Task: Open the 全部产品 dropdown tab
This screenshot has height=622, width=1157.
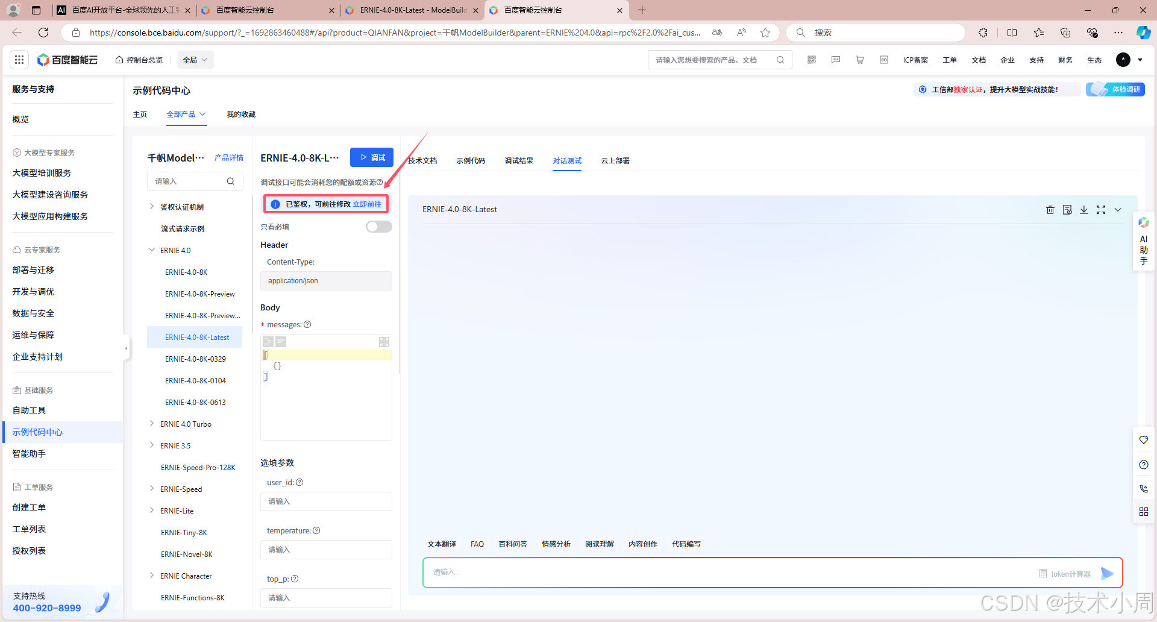Action: (x=186, y=114)
